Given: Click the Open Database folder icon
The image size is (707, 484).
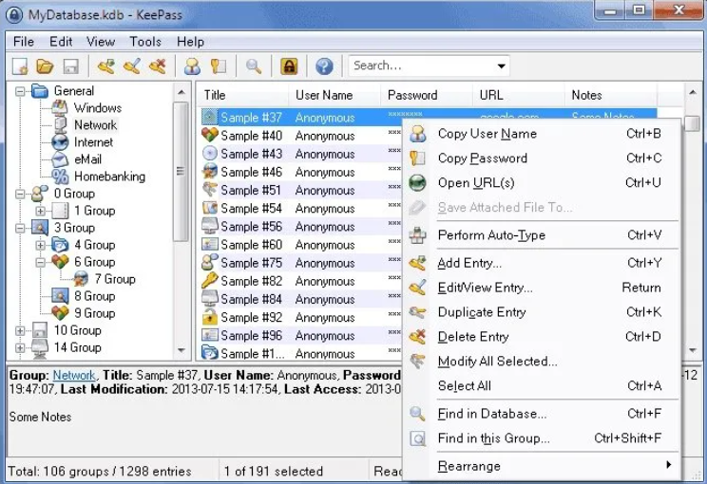Looking at the screenshot, I should [x=45, y=66].
